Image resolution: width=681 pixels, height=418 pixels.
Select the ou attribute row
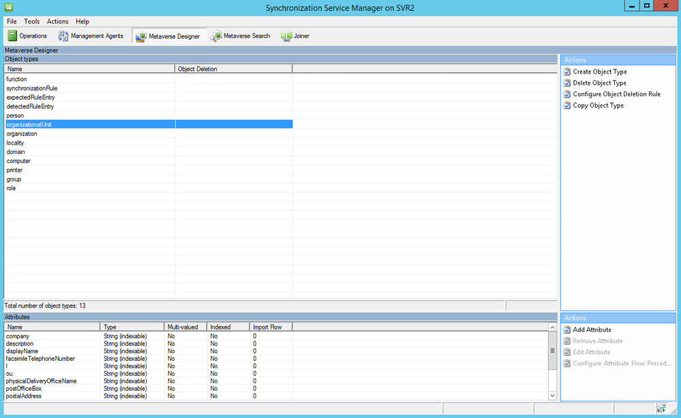click(x=148, y=374)
